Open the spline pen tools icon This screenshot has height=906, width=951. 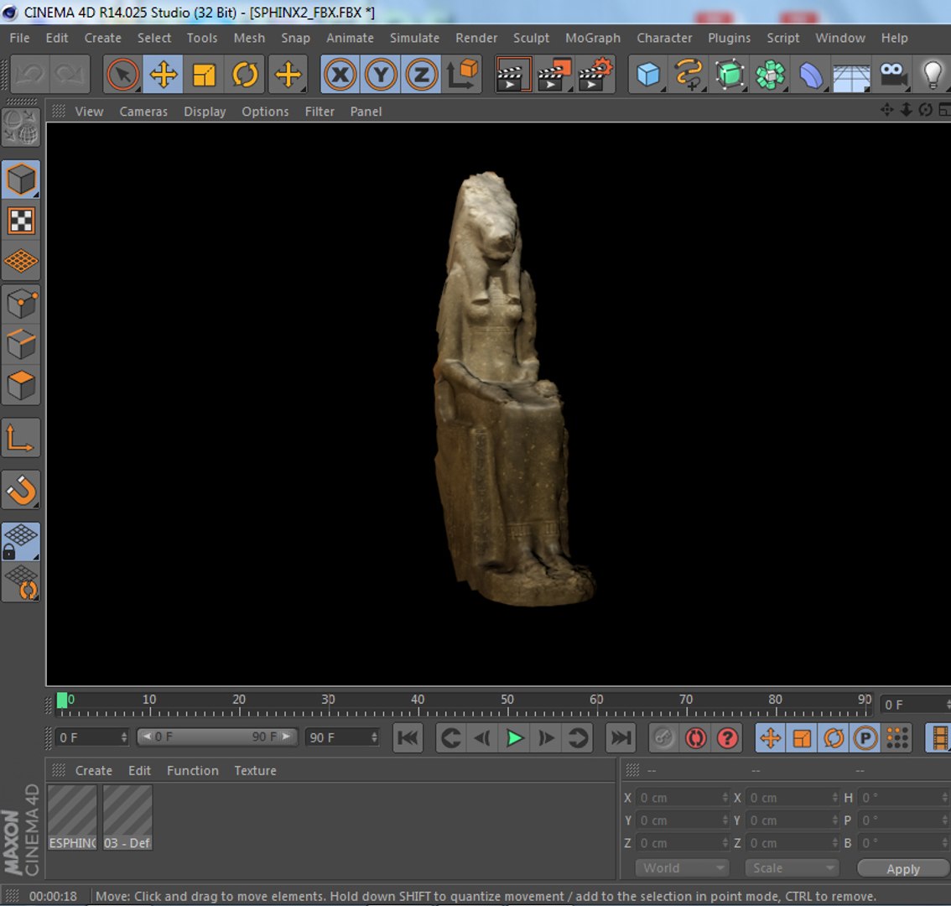click(689, 75)
